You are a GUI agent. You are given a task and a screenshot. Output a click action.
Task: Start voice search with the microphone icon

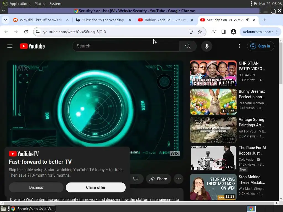point(207,46)
